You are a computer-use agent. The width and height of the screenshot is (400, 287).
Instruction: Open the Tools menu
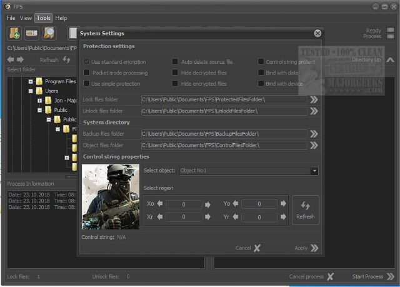pyautogui.click(x=43, y=18)
